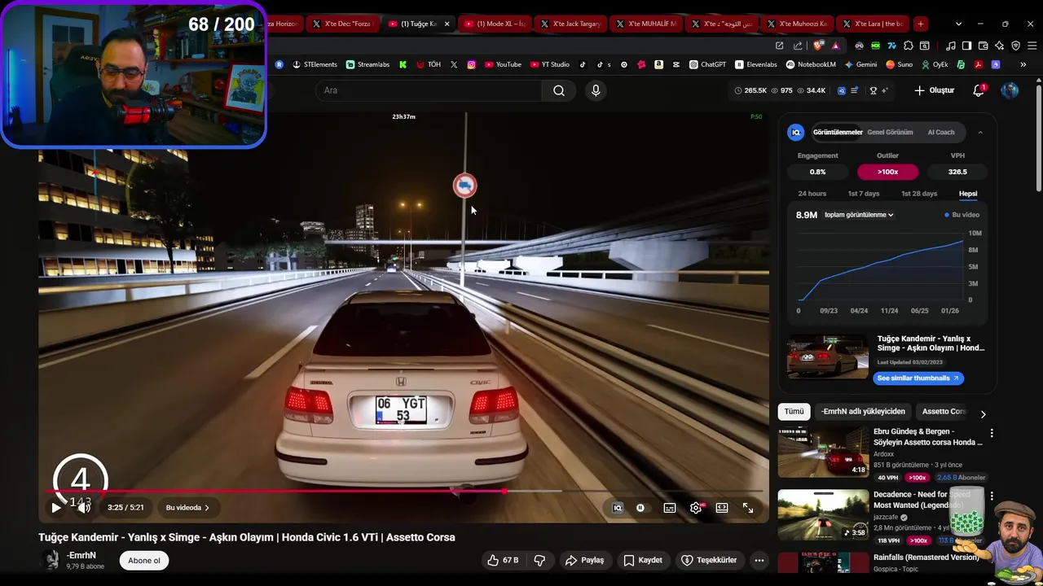1043x586 pixels.
Task: Open a new browser tab with plus
Action: coord(920,24)
